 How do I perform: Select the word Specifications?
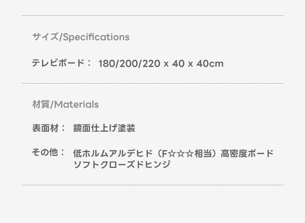(x=96, y=37)
